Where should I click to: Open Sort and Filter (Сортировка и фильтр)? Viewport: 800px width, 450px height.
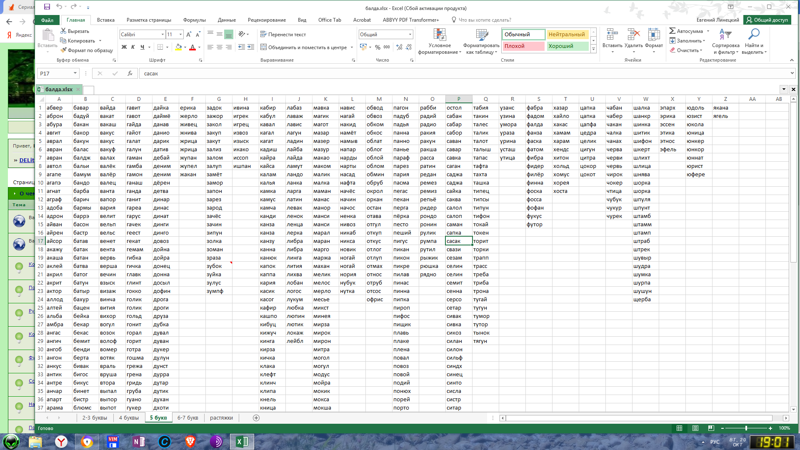[725, 41]
